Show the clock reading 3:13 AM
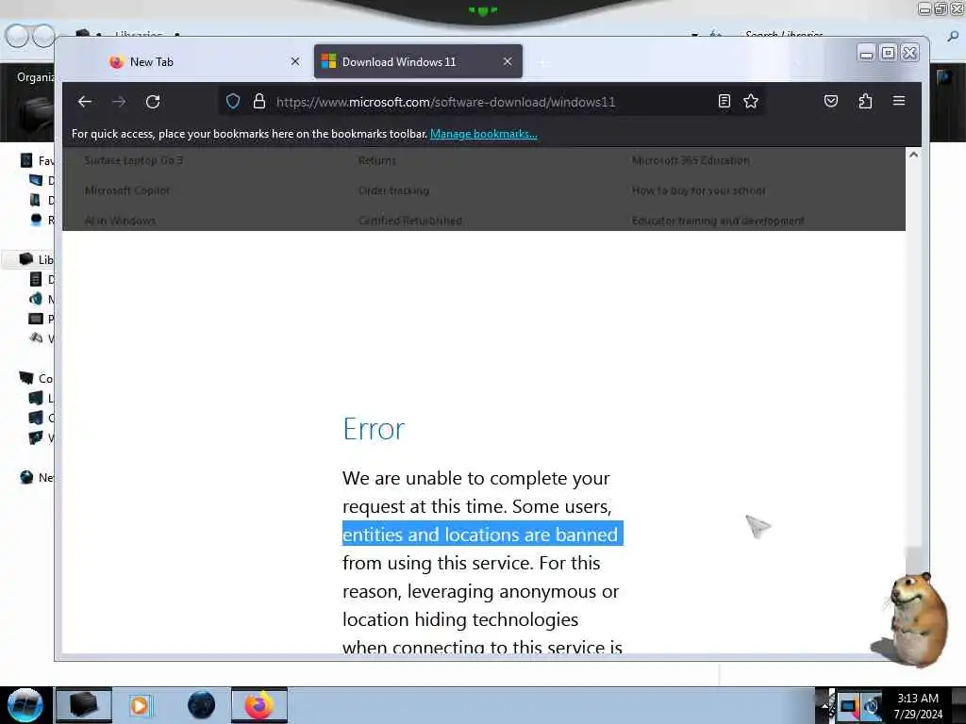Viewport: 966px width, 724px height. tap(917, 705)
